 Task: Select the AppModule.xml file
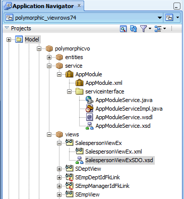point(104,83)
